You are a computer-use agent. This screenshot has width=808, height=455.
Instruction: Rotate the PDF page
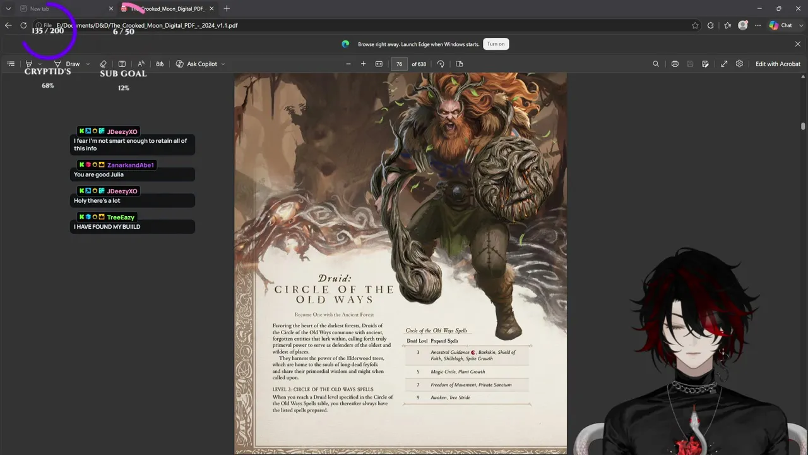(x=441, y=64)
